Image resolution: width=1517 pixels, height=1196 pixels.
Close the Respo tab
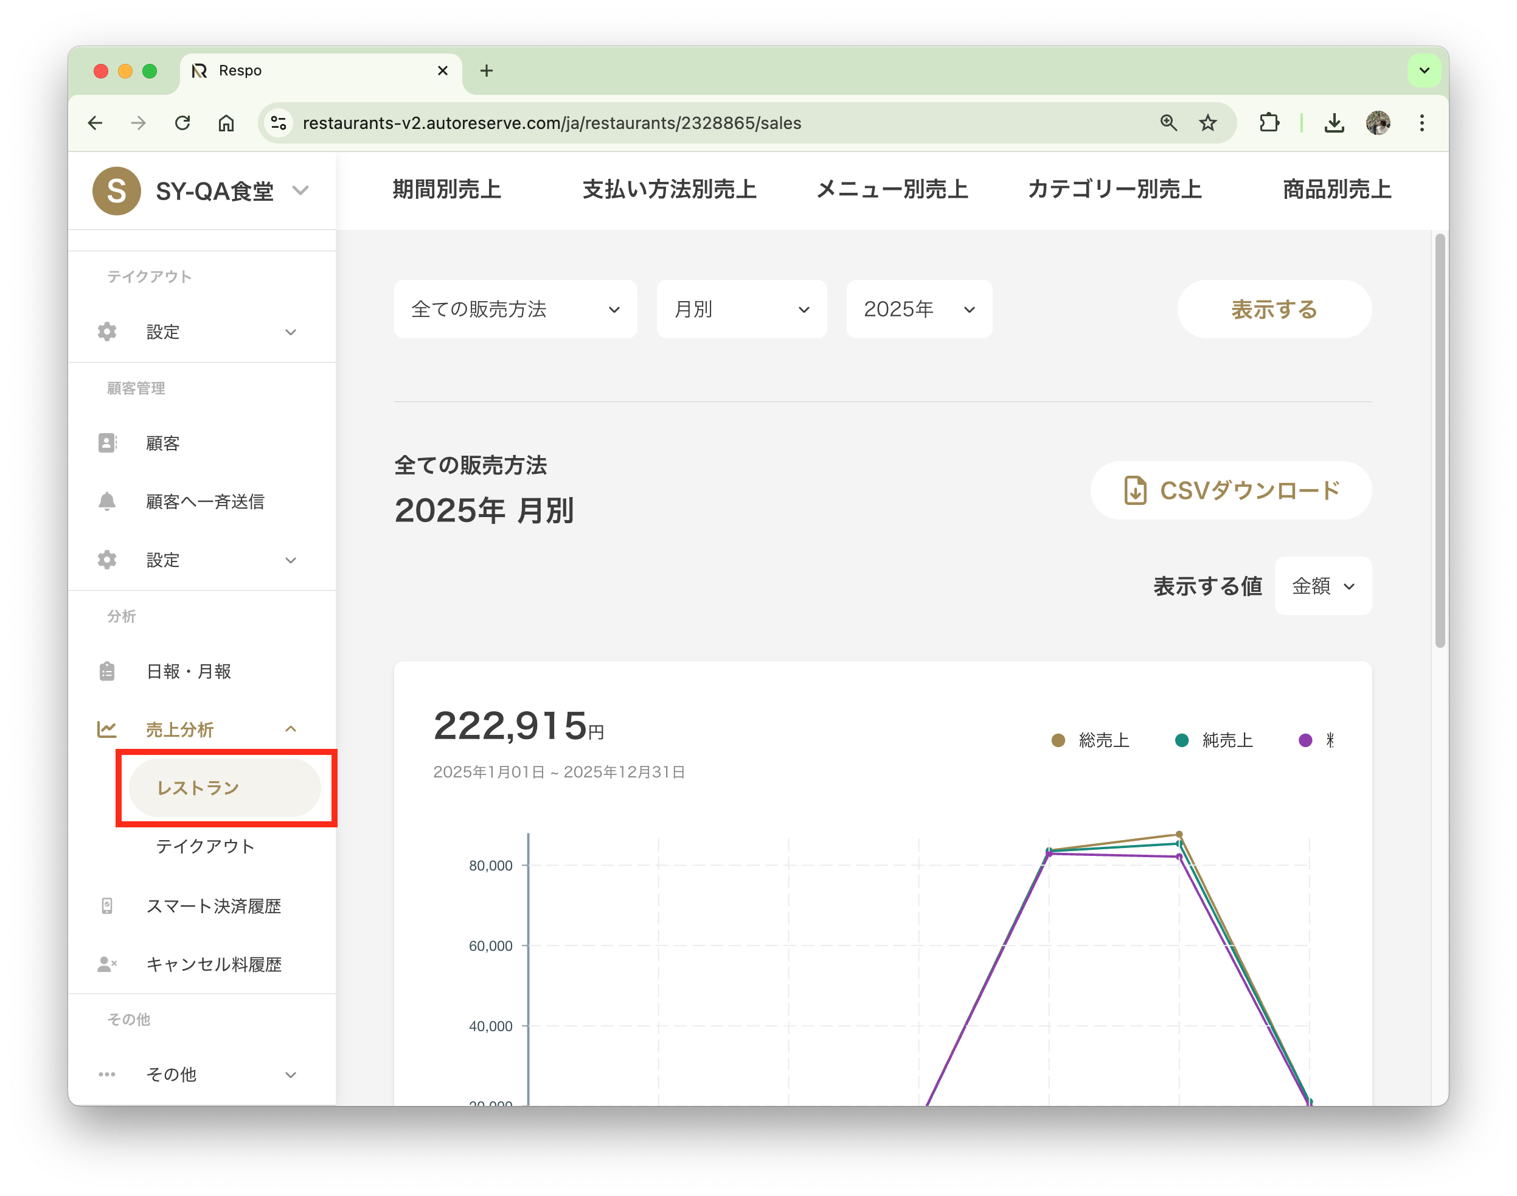442,71
